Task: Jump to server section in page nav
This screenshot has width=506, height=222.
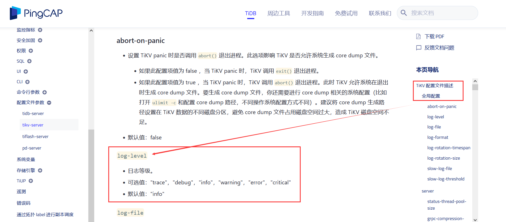Action: pyautogui.click(x=428, y=191)
